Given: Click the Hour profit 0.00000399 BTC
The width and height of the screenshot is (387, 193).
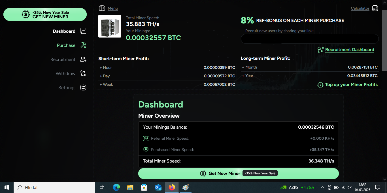Looking at the screenshot, I should click(x=220, y=67).
